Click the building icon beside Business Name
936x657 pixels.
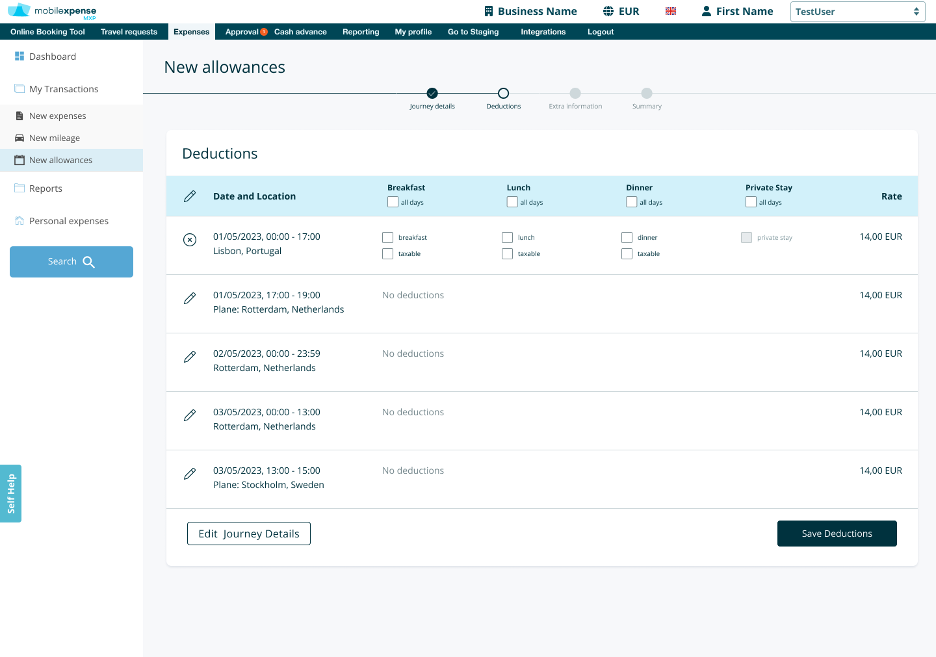point(489,12)
